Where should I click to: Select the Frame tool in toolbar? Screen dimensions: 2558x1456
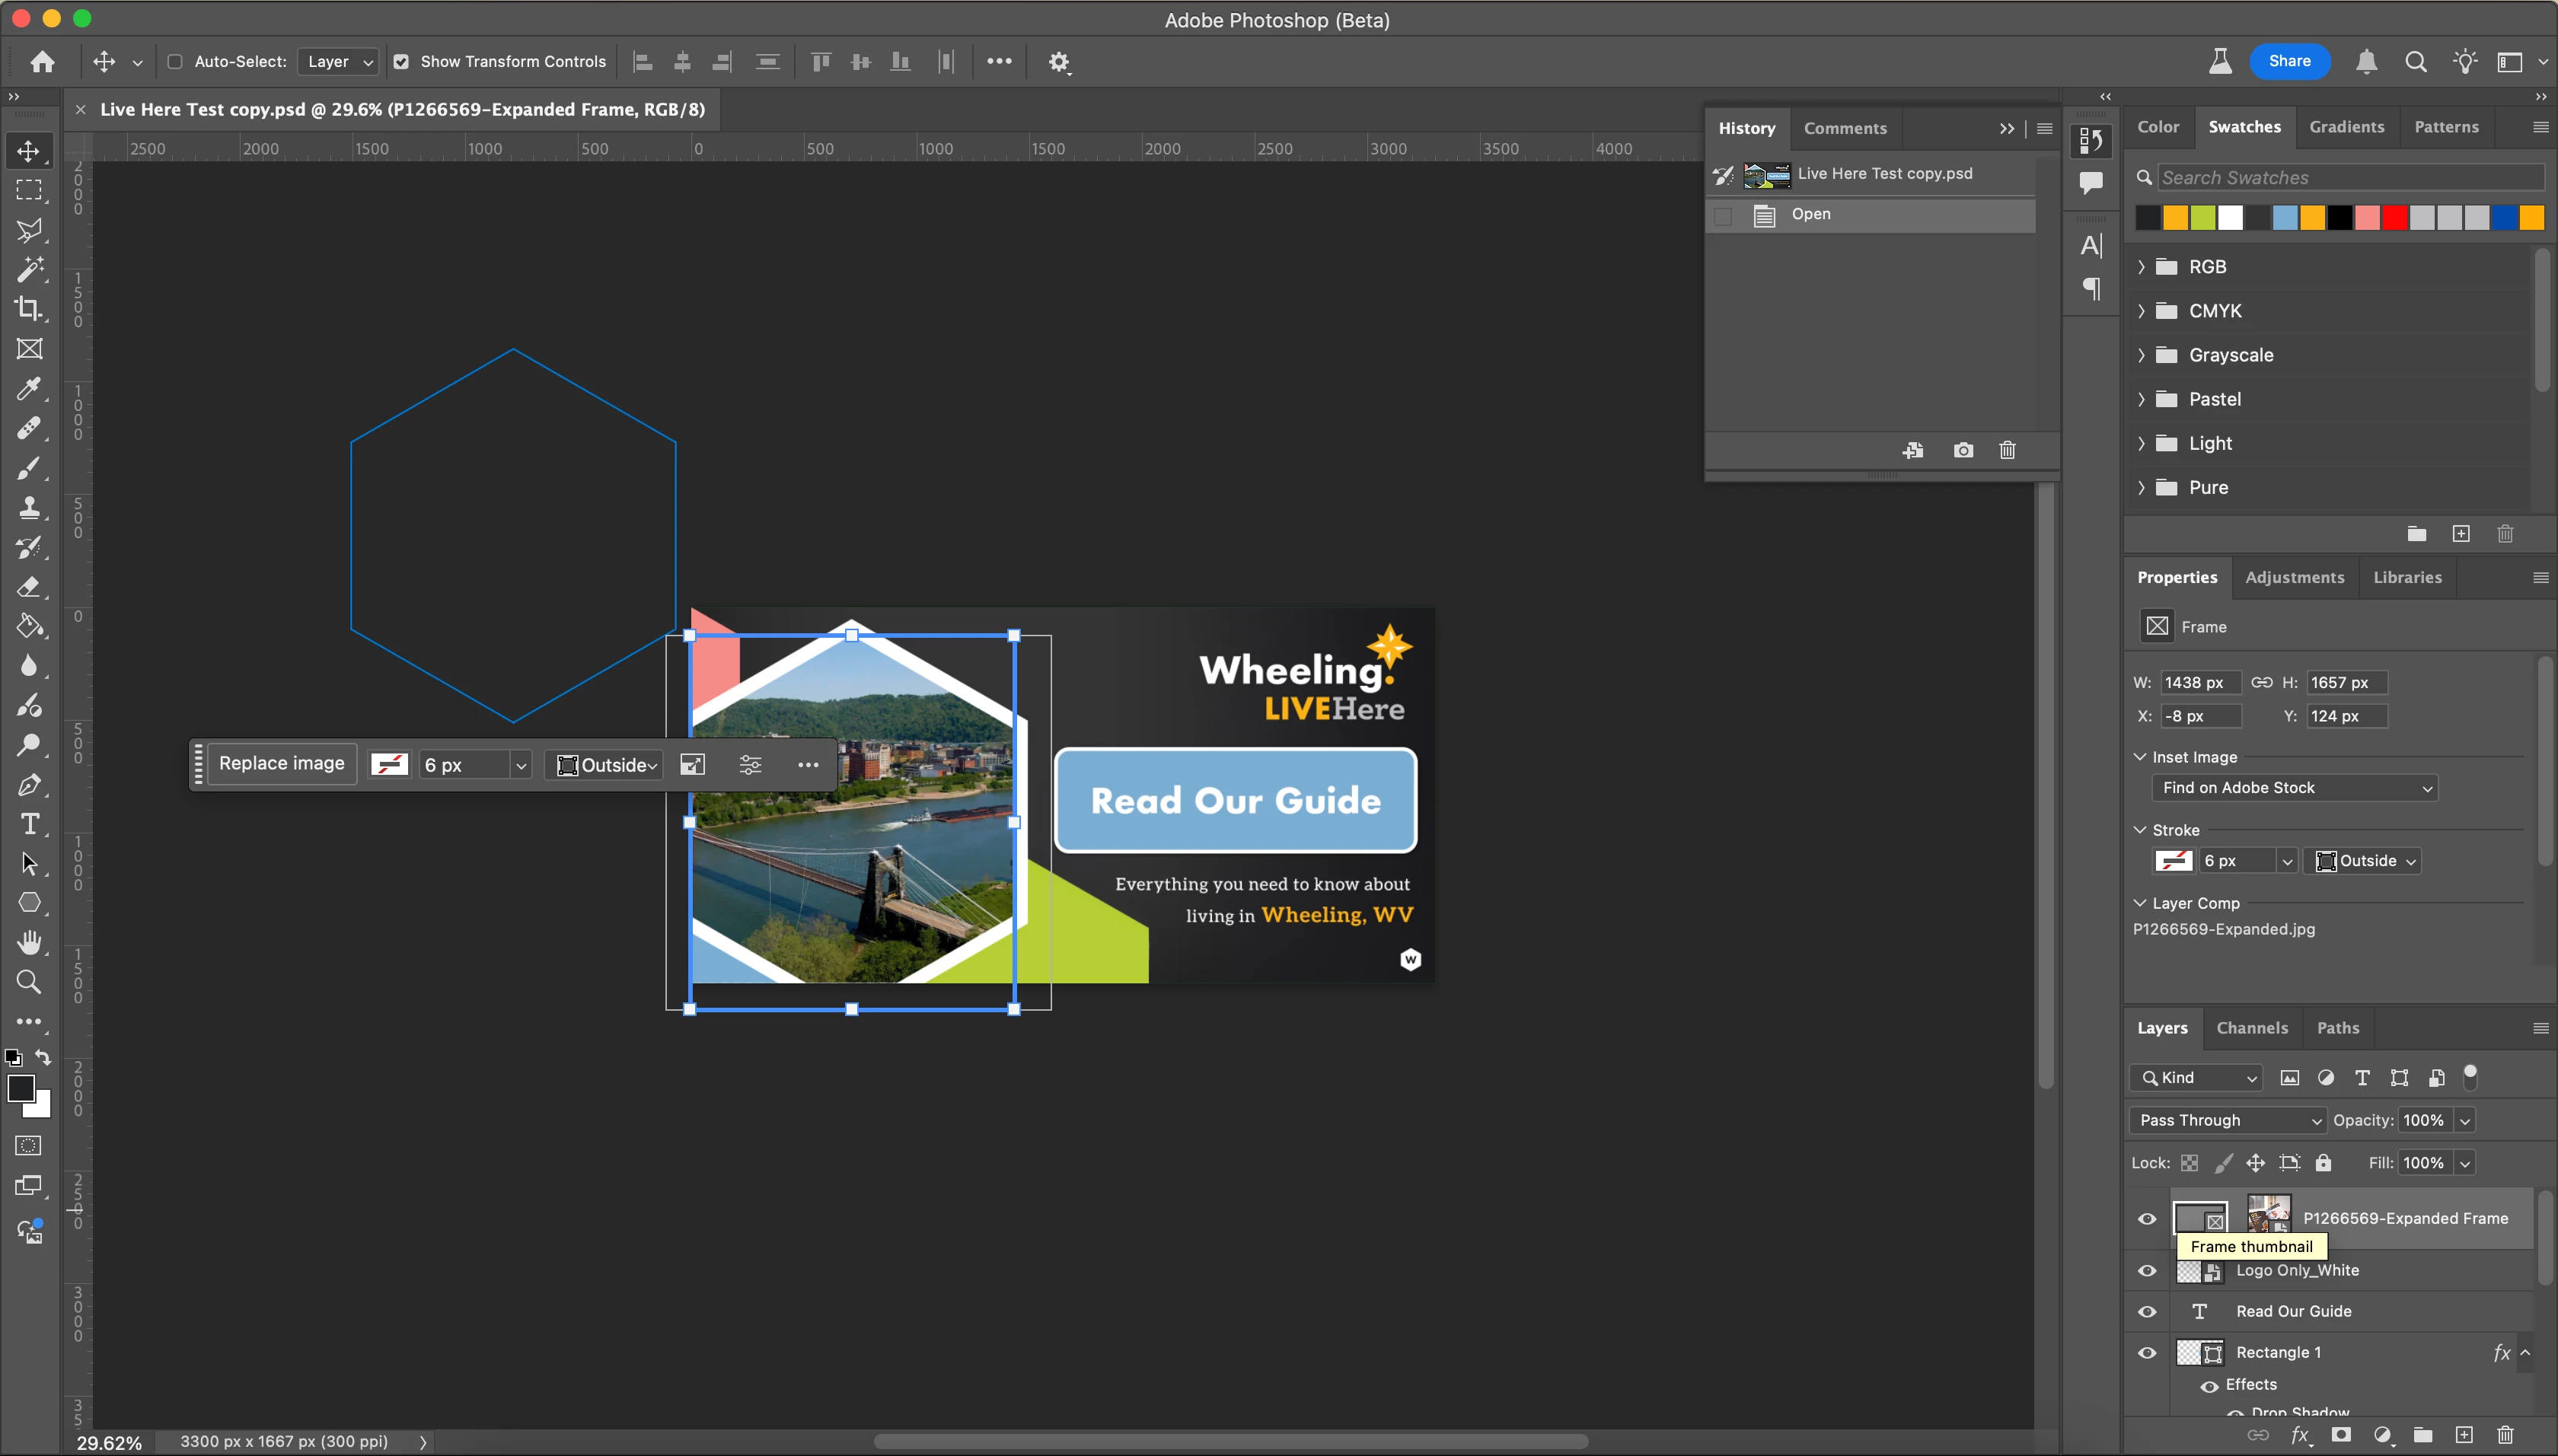click(29, 349)
